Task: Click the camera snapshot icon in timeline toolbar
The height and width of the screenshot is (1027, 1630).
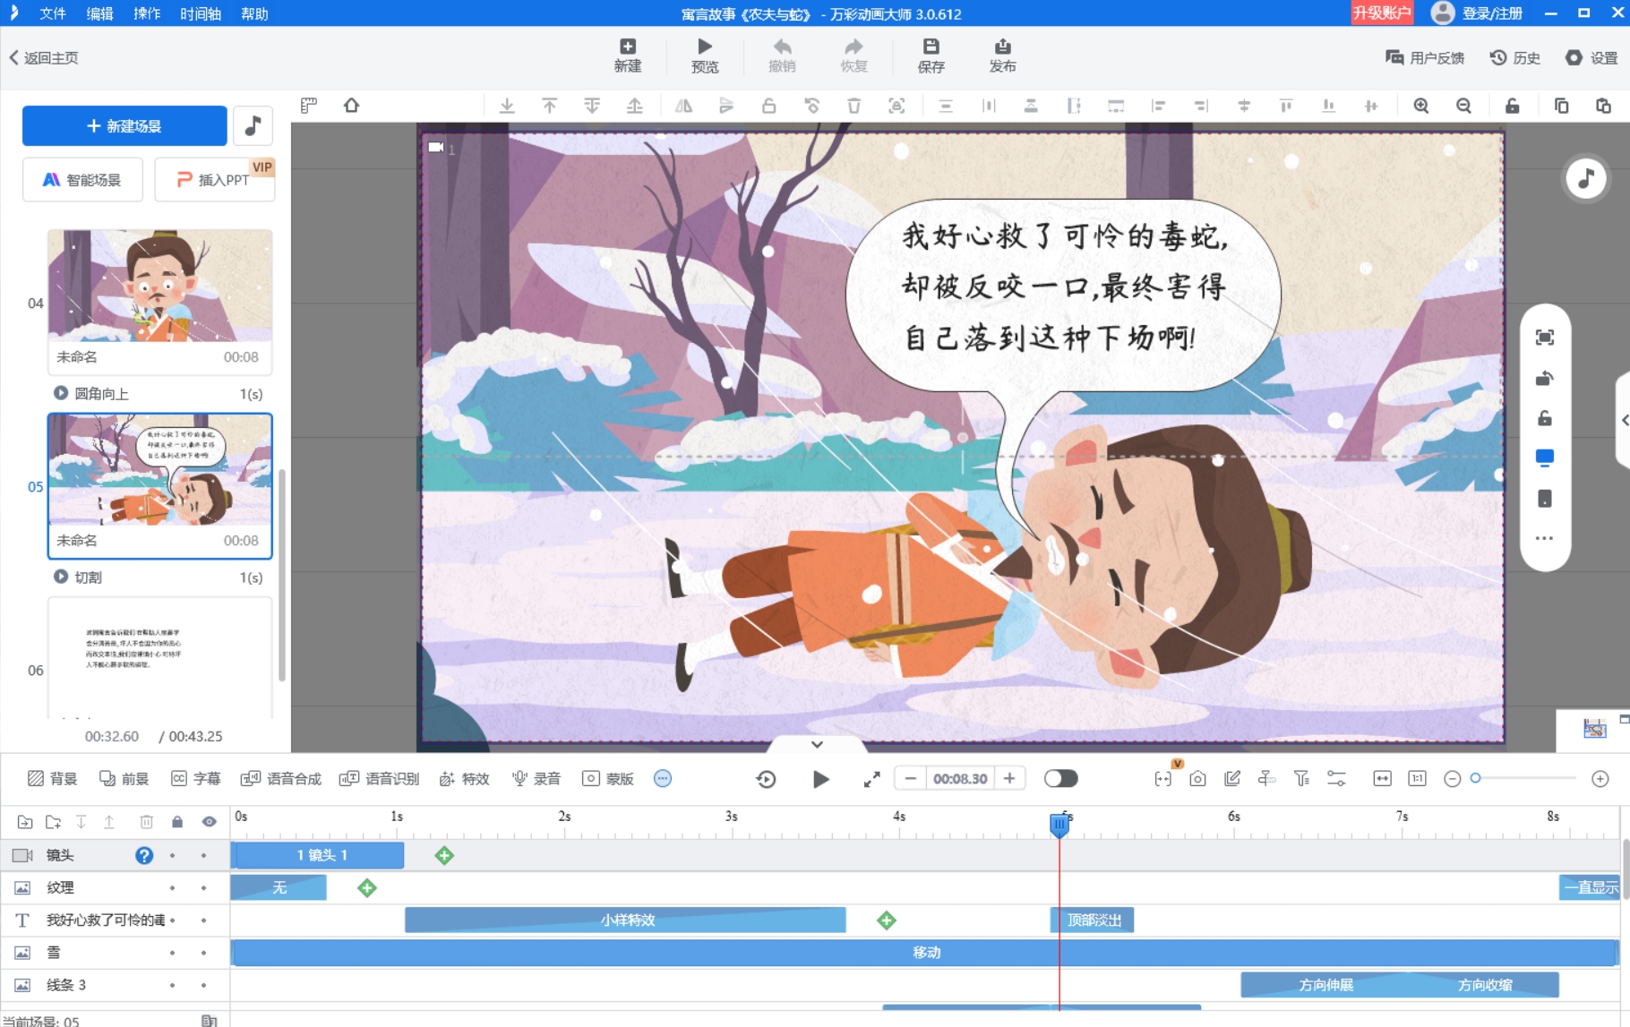Action: tap(1197, 779)
